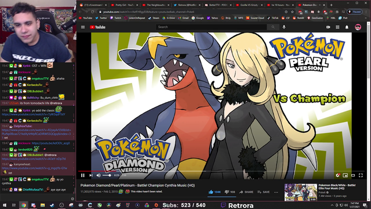Bookmark this page with the star

tap(292, 12)
